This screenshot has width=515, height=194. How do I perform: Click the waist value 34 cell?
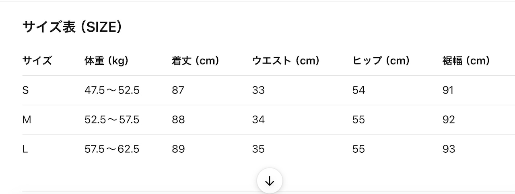(x=258, y=119)
